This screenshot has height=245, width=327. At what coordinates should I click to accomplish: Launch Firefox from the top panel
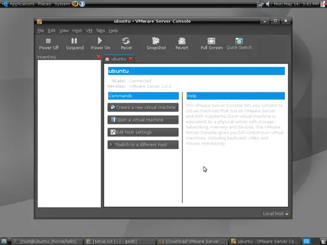pyautogui.click(x=75, y=4)
